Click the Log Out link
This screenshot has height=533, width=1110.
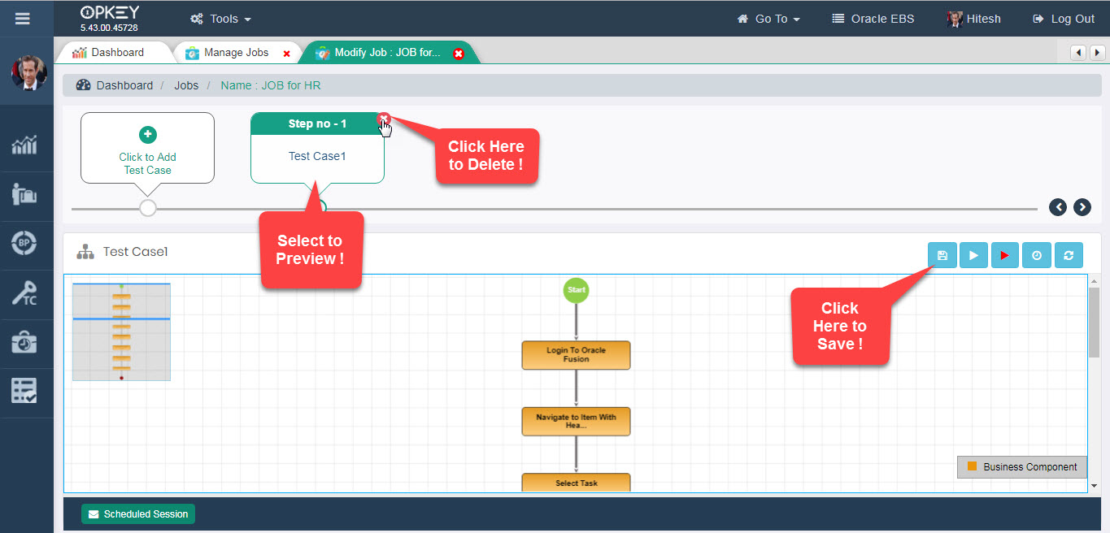(1064, 19)
